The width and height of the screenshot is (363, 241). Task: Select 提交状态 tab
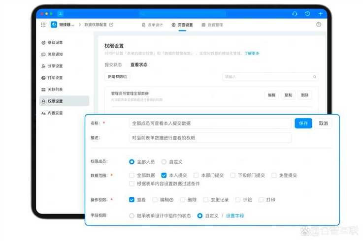point(113,65)
